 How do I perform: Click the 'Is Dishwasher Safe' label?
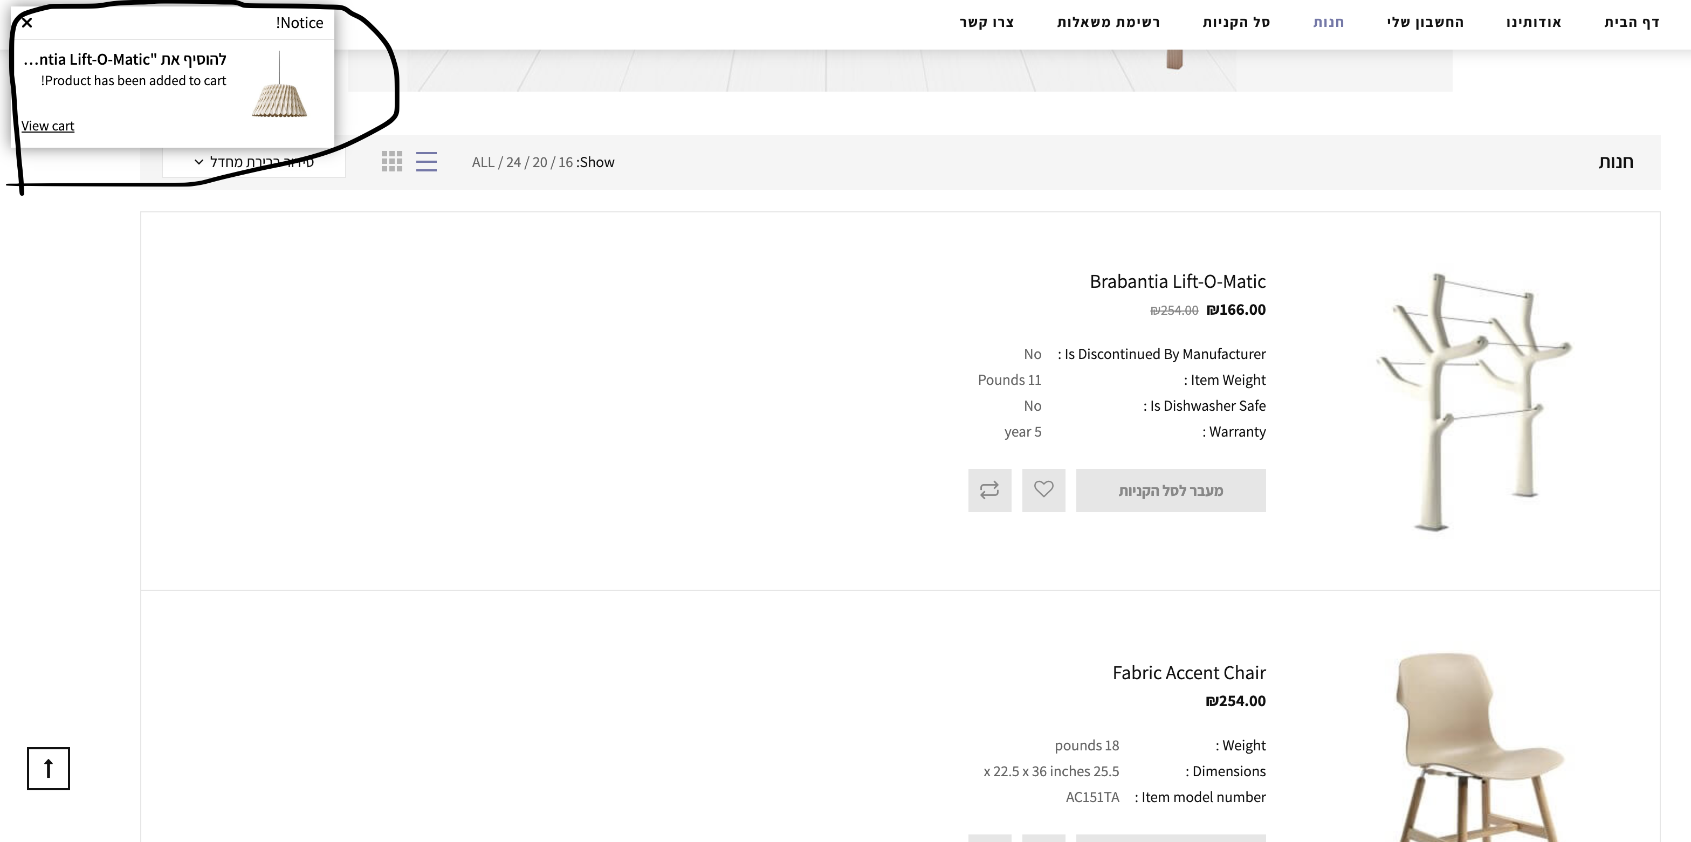(1204, 405)
